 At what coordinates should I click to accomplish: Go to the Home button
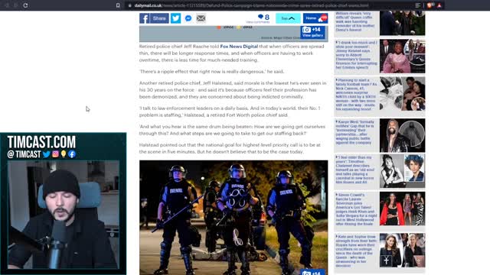(315, 18)
